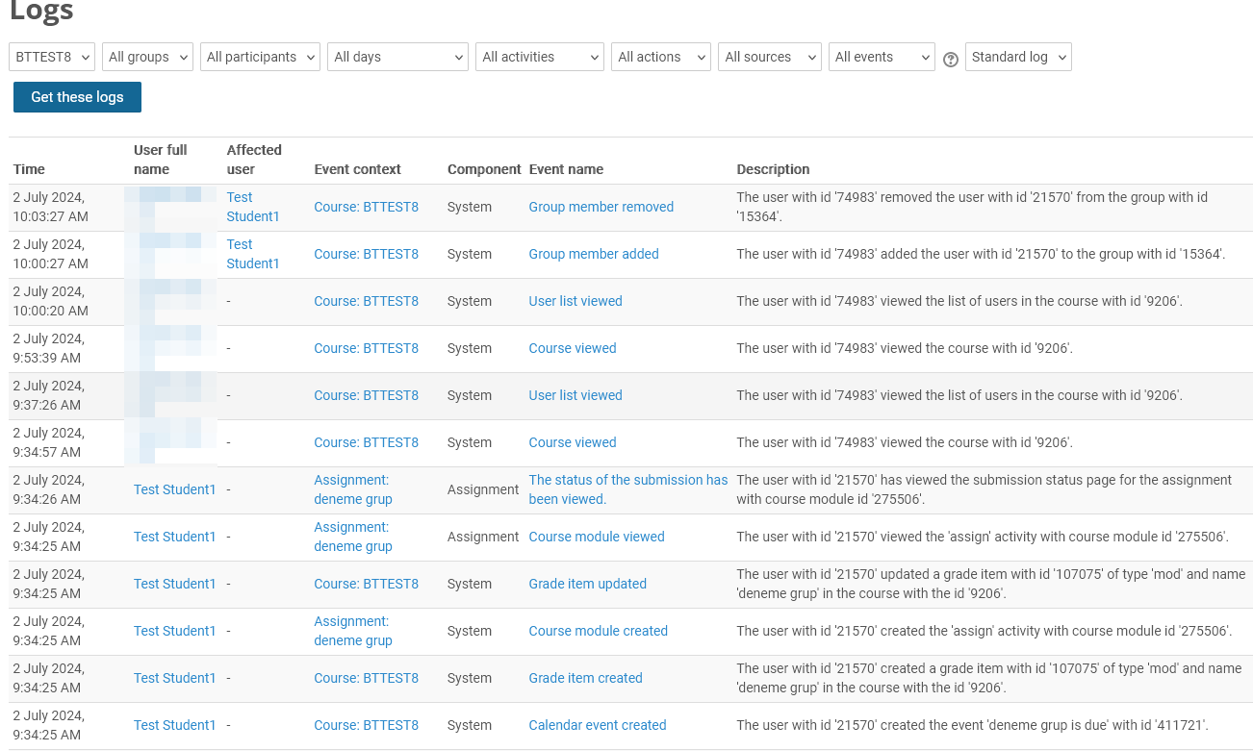The width and height of the screenshot is (1253, 751).
Task: Open the BTTEST8 course dropdown
Action: click(x=52, y=57)
